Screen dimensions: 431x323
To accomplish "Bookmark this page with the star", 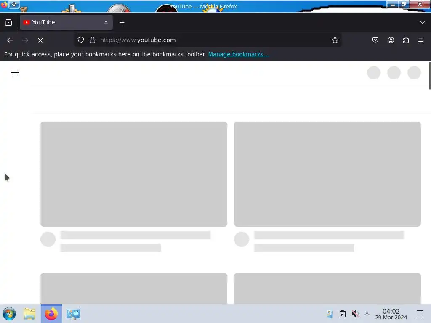I will click(x=335, y=40).
